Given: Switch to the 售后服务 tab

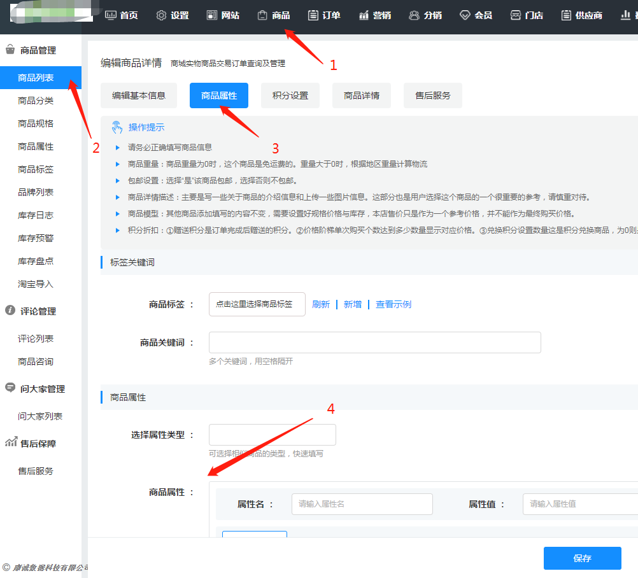Looking at the screenshot, I should click(432, 95).
